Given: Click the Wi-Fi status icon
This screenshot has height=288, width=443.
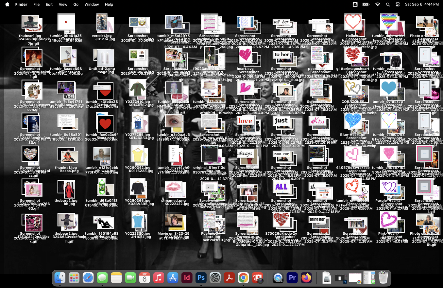Looking at the screenshot, I should 378,5.
